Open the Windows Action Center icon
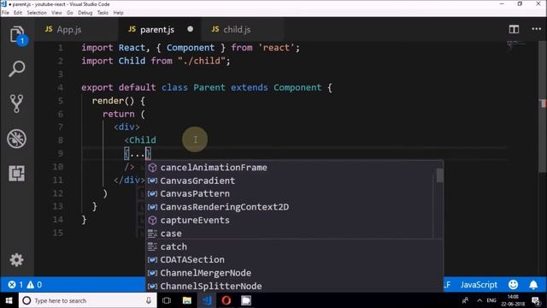The width and height of the screenshot is (547, 308). (536, 300)
